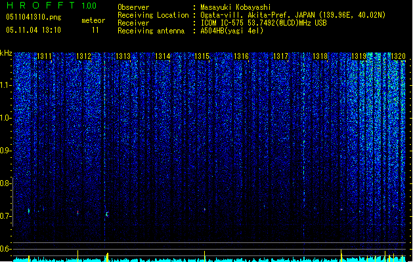Click the yellow intensity spike below 1312
The width and height of the screenshot is (413, 262).
pos(77,256)
